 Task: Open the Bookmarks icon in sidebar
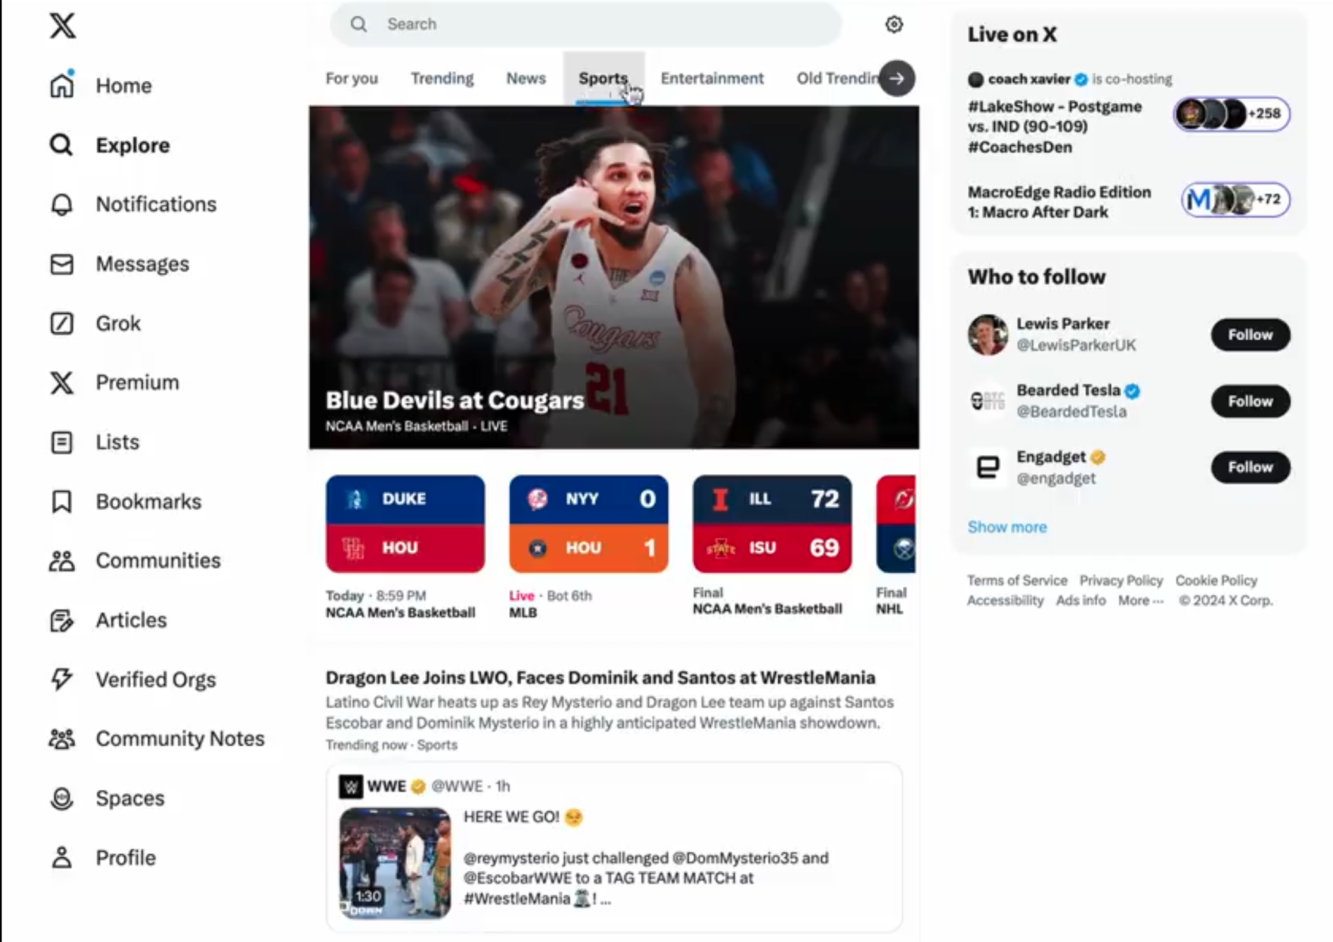pyautogui.click(x=62, y=502)
